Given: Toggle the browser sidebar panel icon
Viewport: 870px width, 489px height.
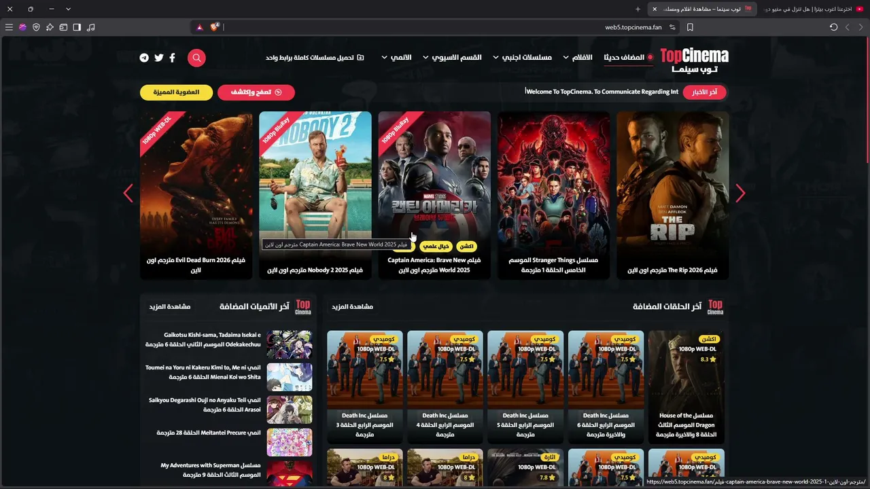Looking at the screenshot, I should 77,27.
